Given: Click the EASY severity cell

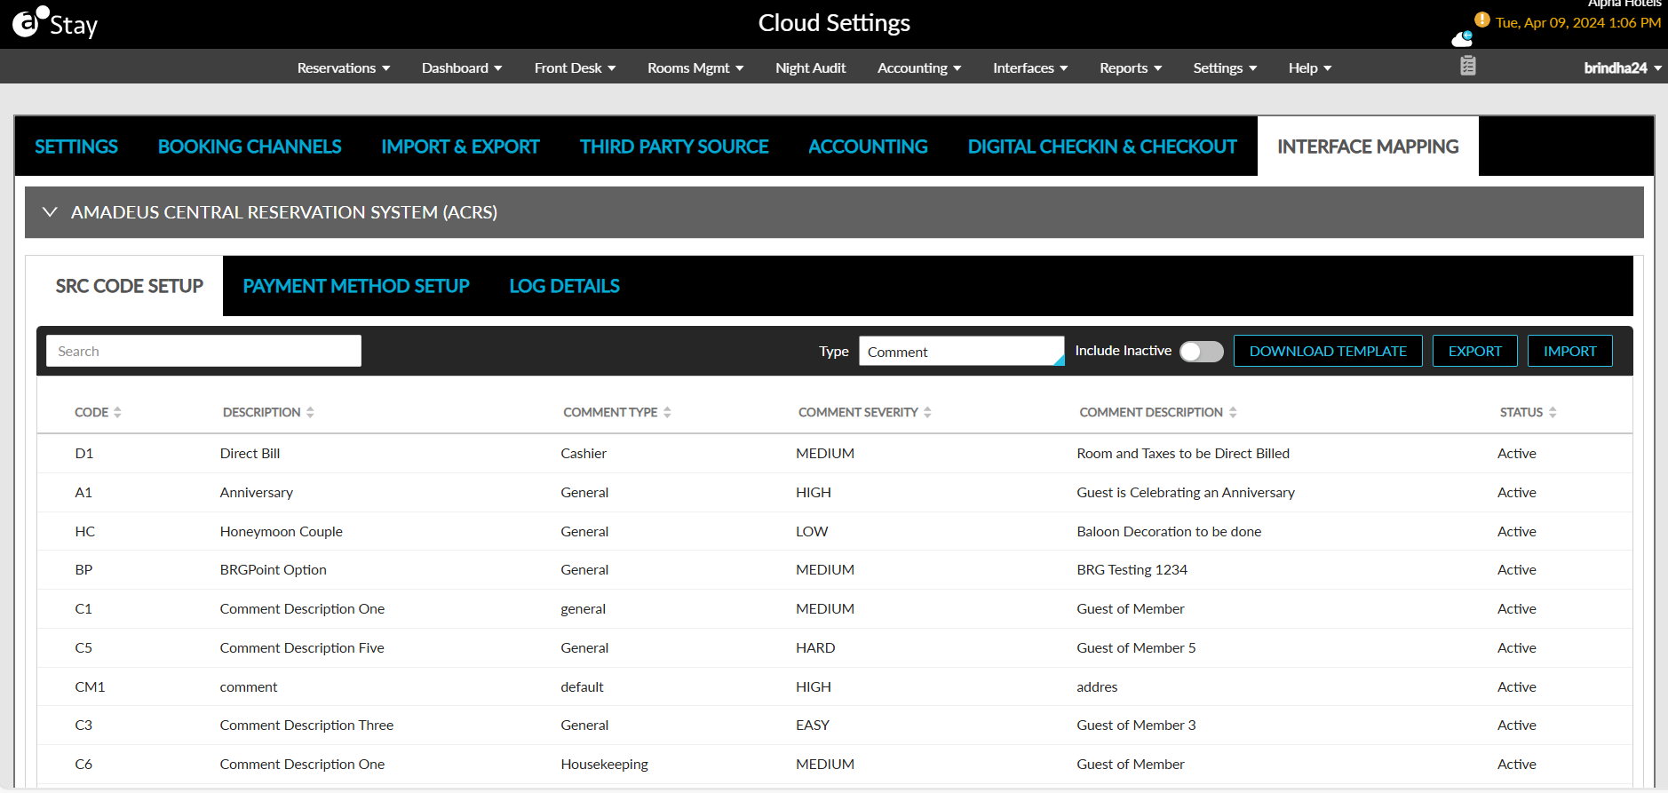Looking at the screenshot, I should pyautogui.click(x=813, y=725).
